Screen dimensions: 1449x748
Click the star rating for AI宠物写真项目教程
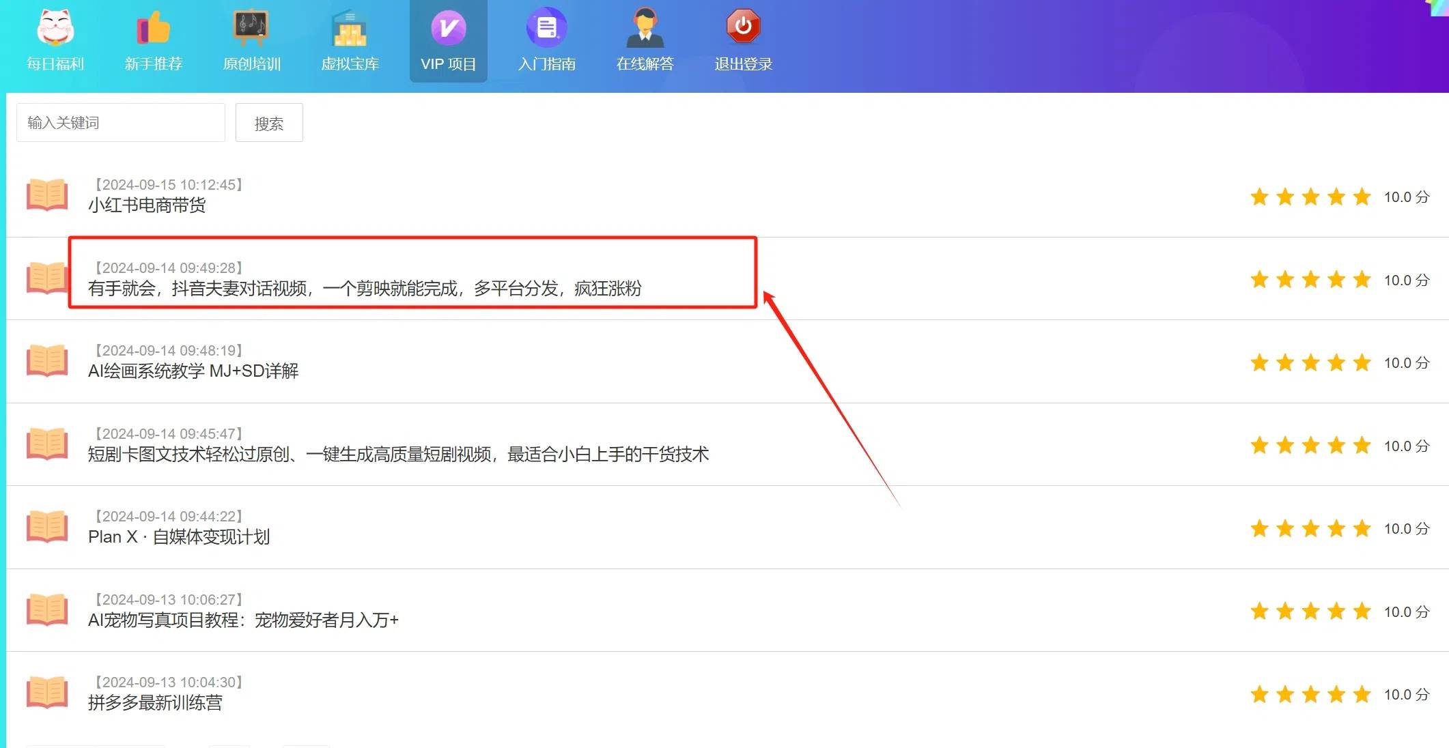pyautogui.click(x=1310, y=612)
